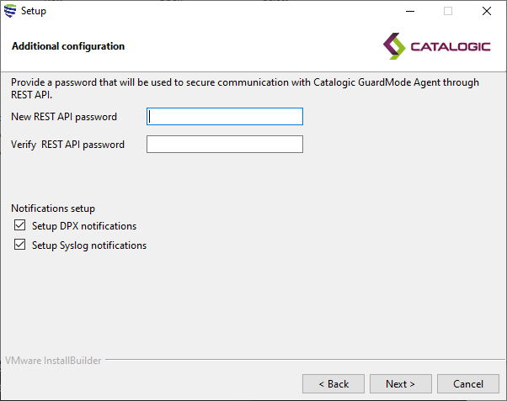
Task: Click the "Additional configuration" heading
Action: 68,46
